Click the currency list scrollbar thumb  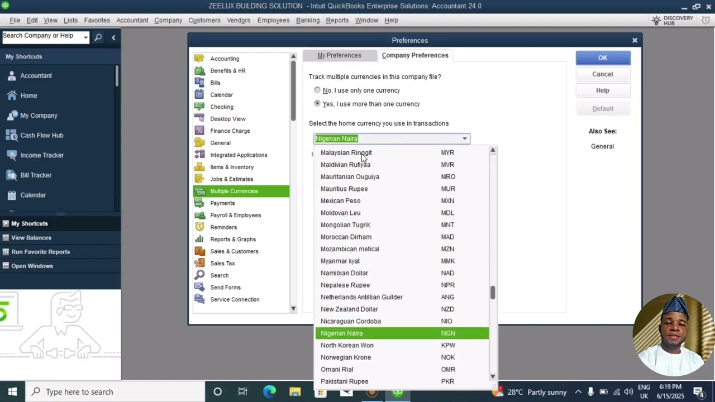pos(493,293)
